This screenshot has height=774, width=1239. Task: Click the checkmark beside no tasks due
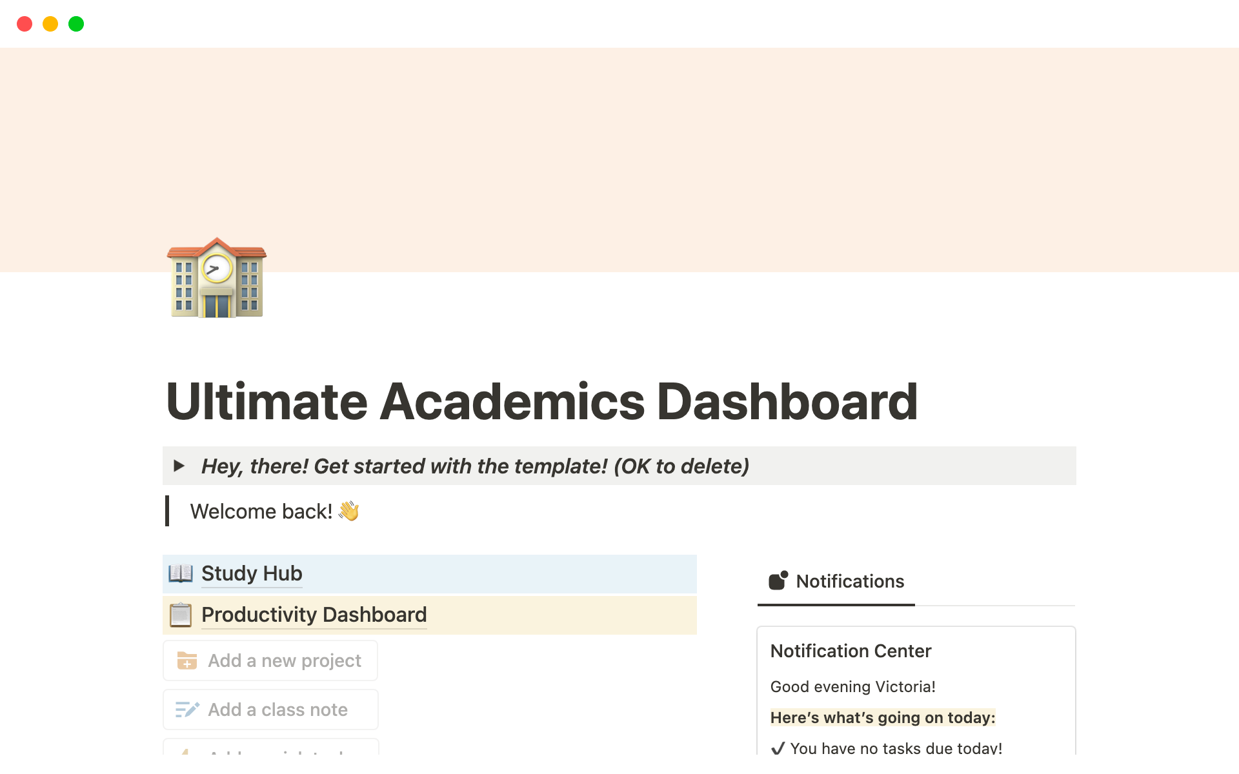pyautogui.click(x=778, y=748)
